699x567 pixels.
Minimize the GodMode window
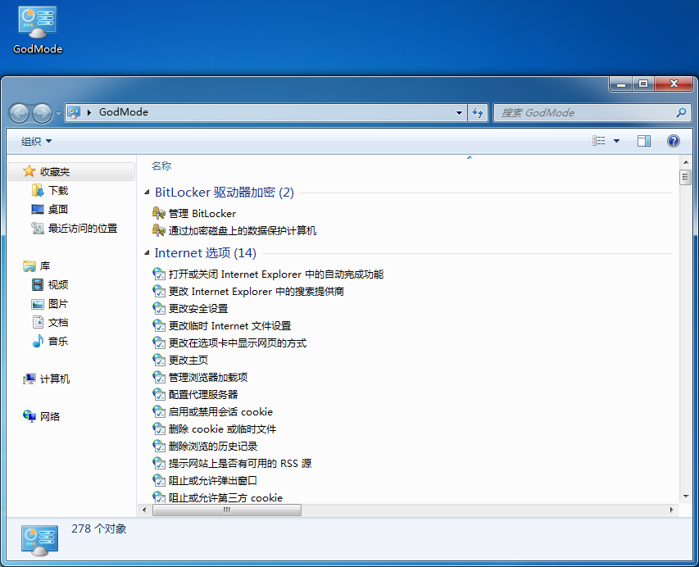(x=621, y=84)
